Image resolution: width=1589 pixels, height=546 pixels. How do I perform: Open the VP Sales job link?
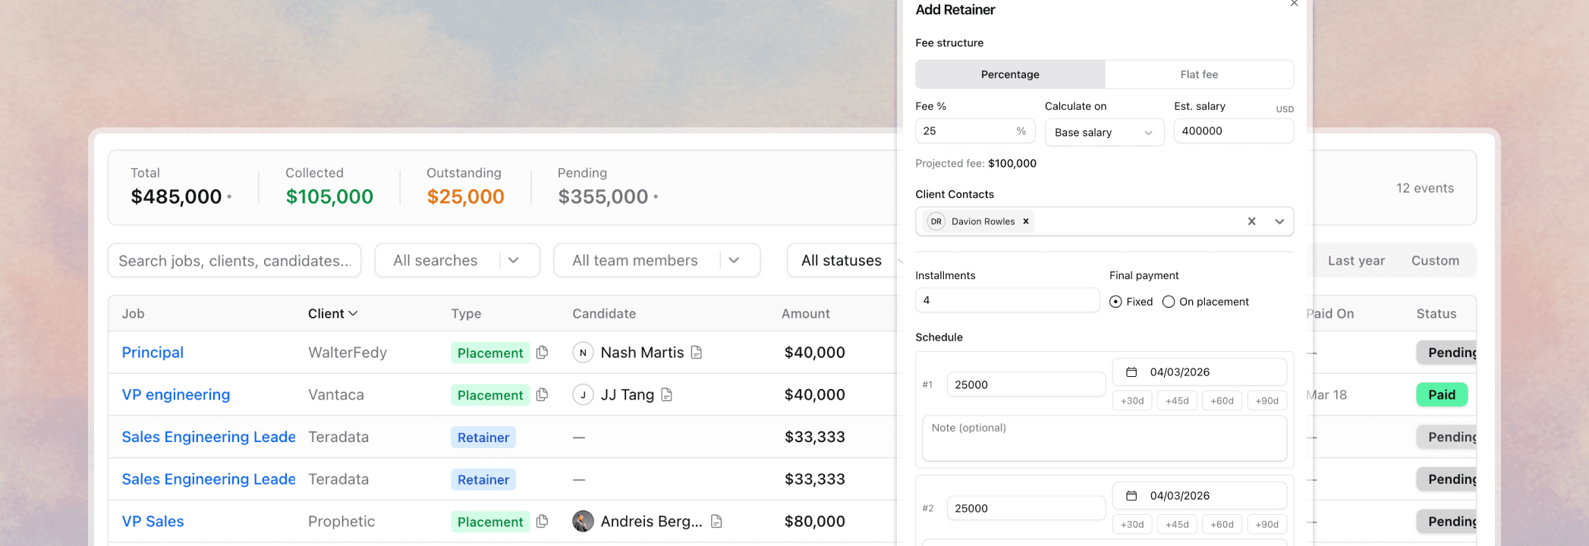[153, 521]
